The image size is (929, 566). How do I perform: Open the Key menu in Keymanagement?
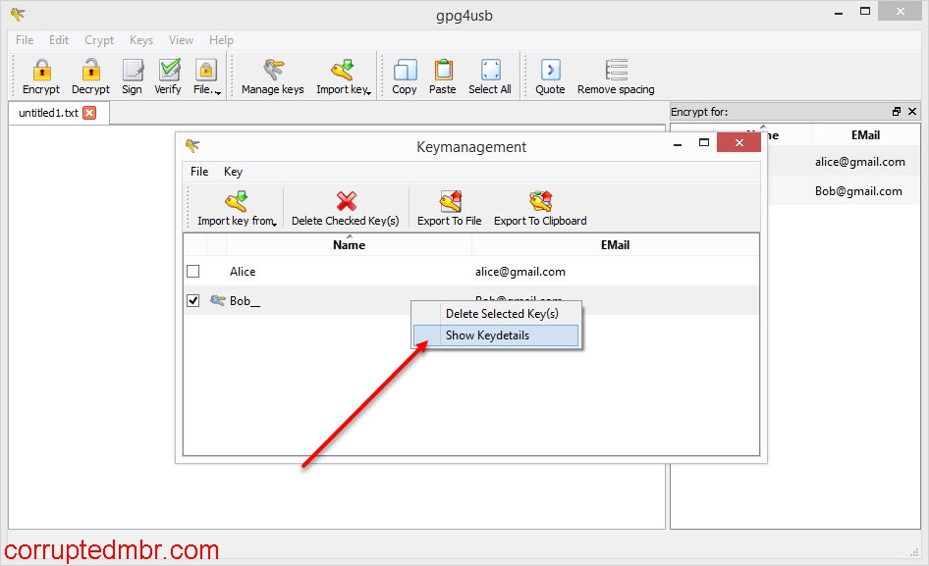click(x=233, y=171)
